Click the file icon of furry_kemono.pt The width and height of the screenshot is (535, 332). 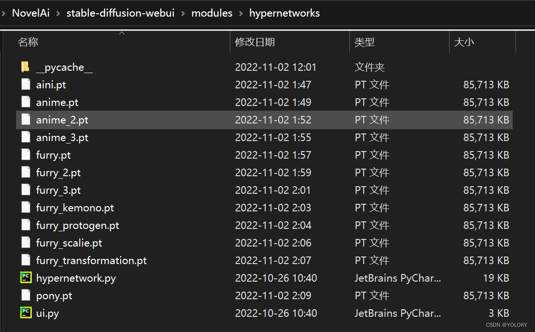click(x=26, y=208)
